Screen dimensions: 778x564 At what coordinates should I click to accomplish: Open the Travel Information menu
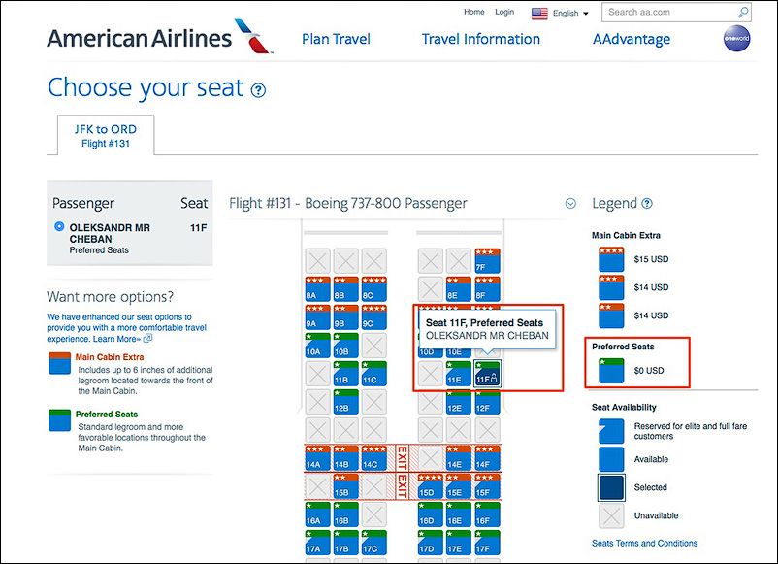[481, 39]
